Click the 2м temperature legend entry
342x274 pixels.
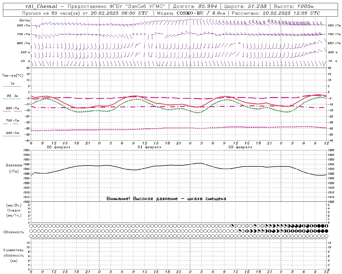point(13,83)
